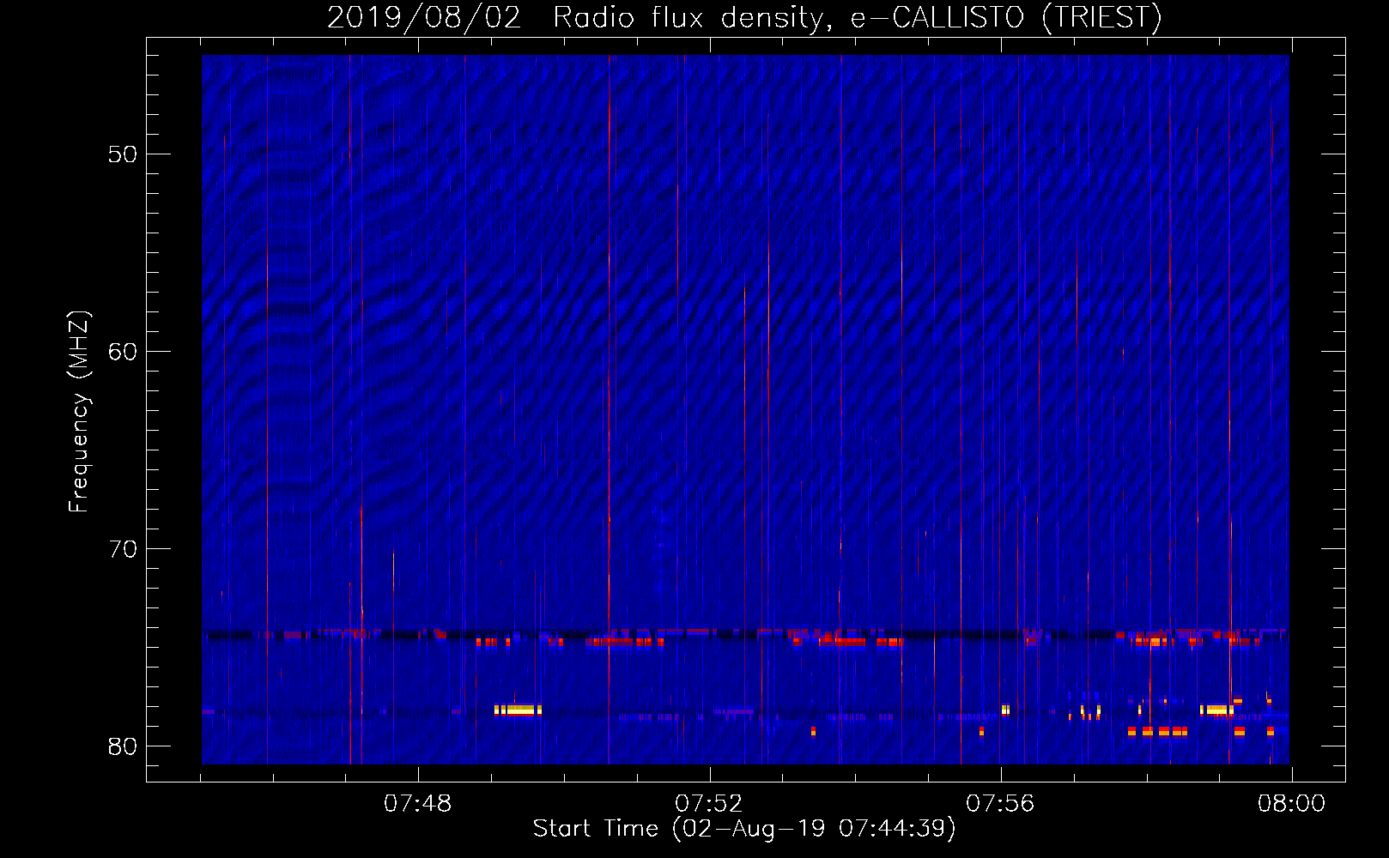Click the 80 MHz frequency tick label
1389x858 pixels.
tap(123, 746)
